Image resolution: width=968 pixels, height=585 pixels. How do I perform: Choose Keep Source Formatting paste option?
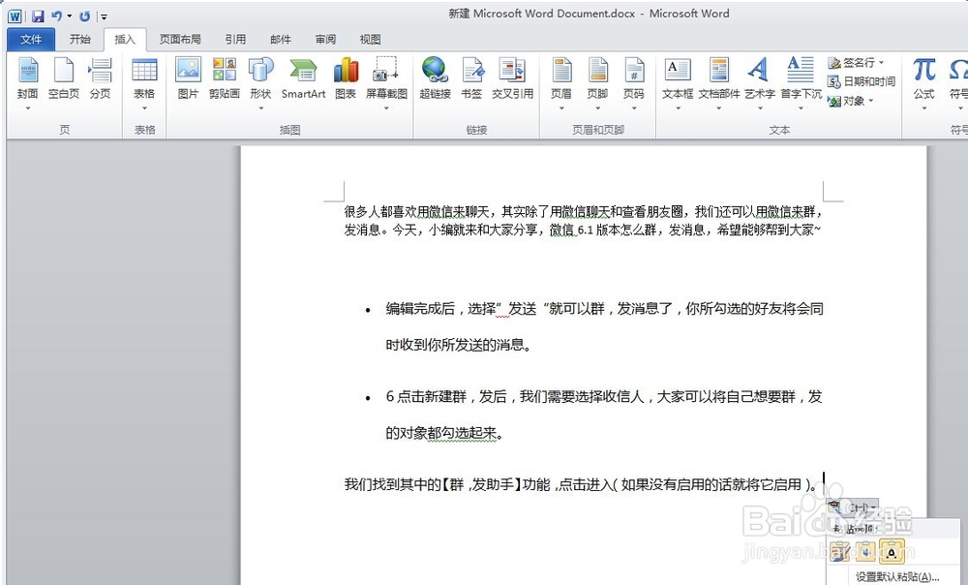pyautogui.click(x=839, y=551)
